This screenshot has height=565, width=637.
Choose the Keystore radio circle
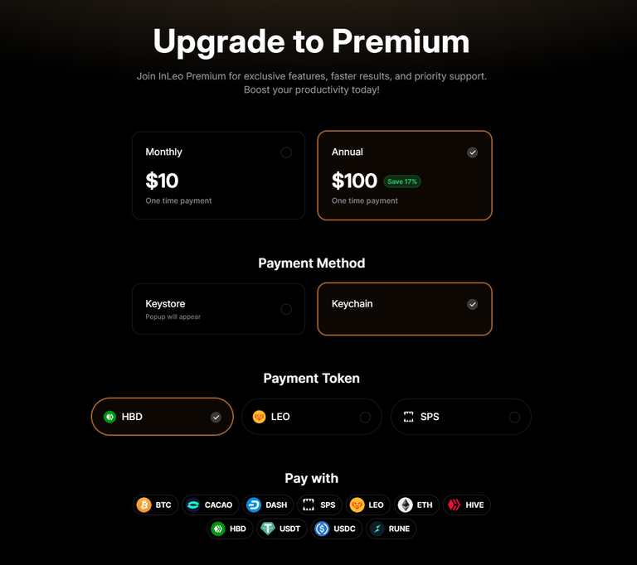(286, 309)
